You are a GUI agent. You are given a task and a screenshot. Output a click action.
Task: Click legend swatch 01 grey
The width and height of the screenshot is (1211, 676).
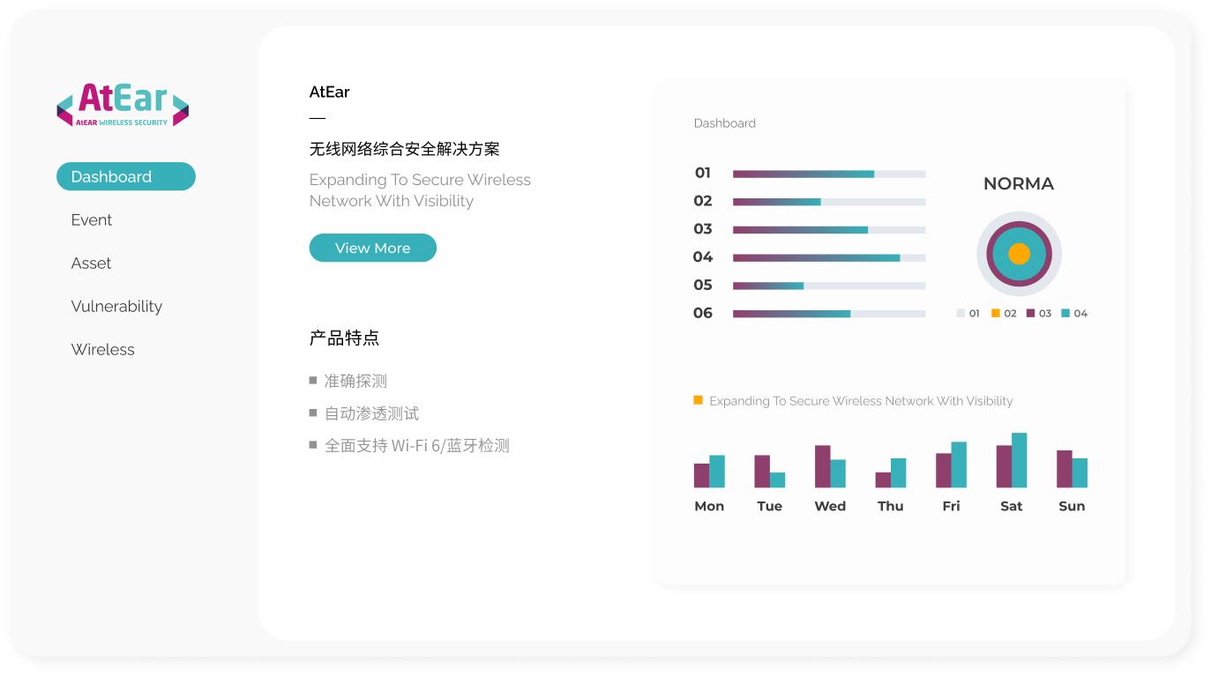click(x=961, y=313)
